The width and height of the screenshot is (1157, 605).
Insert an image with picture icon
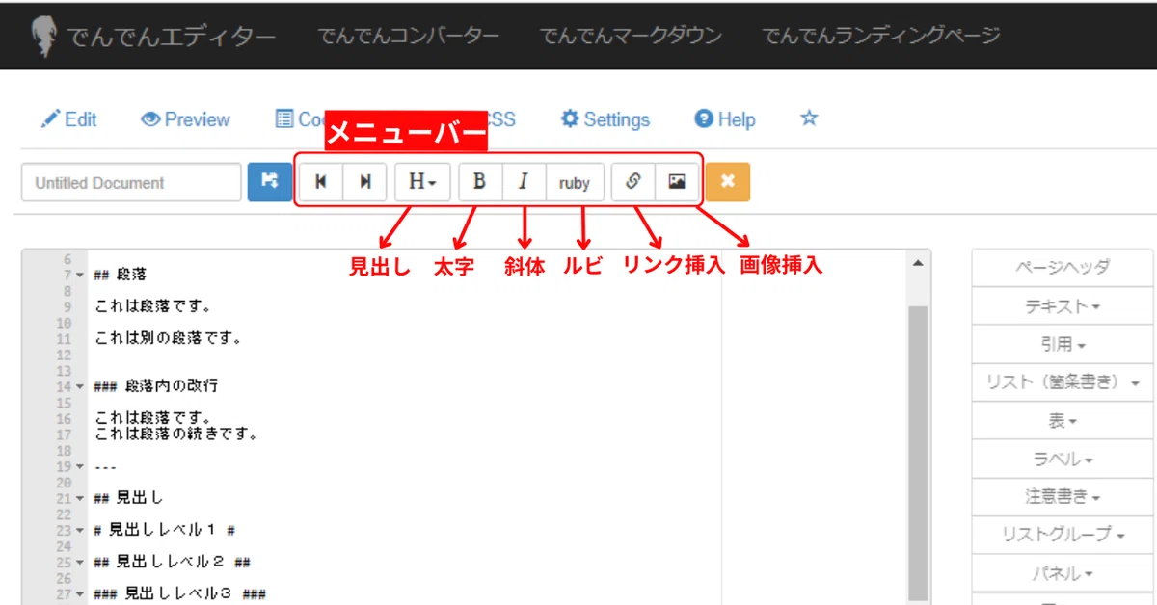tap(677, 182)
